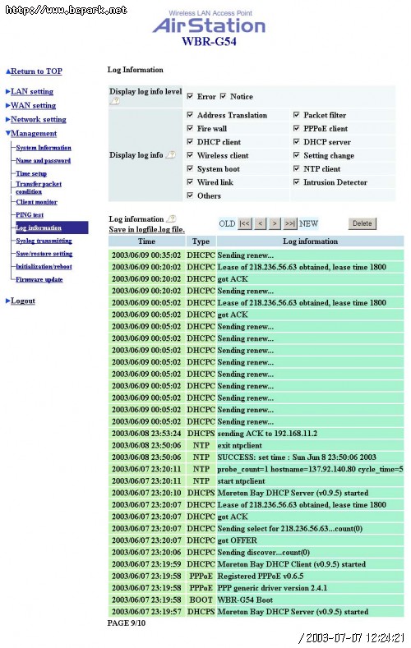This screenshot has height=648, width=411.
Task: Click Save in logfile.log file link
Action: [x=147, y=229]
